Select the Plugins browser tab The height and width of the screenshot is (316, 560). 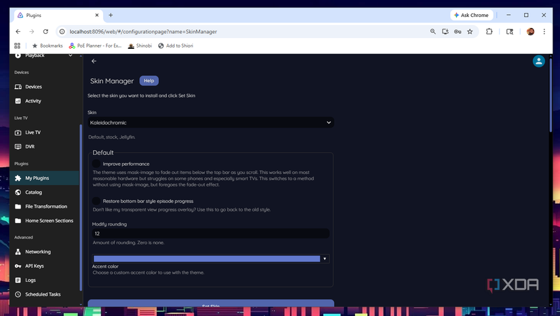coord(58,15)
